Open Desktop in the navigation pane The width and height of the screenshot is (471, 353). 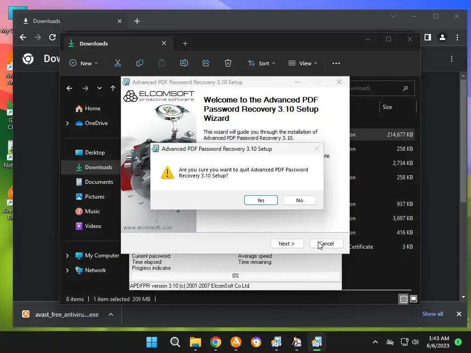[90, 153]
